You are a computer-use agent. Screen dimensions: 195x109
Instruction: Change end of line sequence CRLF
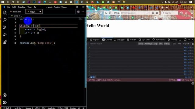click(x=44, y=108)
